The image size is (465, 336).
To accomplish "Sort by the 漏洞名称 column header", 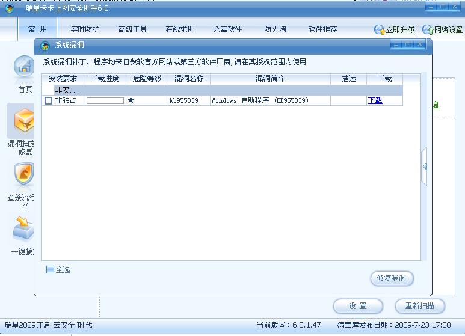I will 189,79.
